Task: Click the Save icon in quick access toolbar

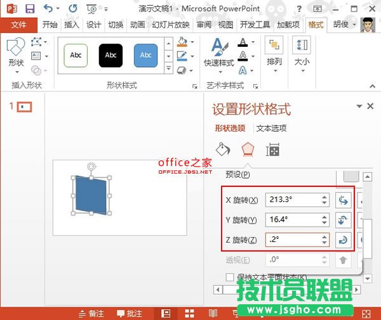Action: click(30, 9)
